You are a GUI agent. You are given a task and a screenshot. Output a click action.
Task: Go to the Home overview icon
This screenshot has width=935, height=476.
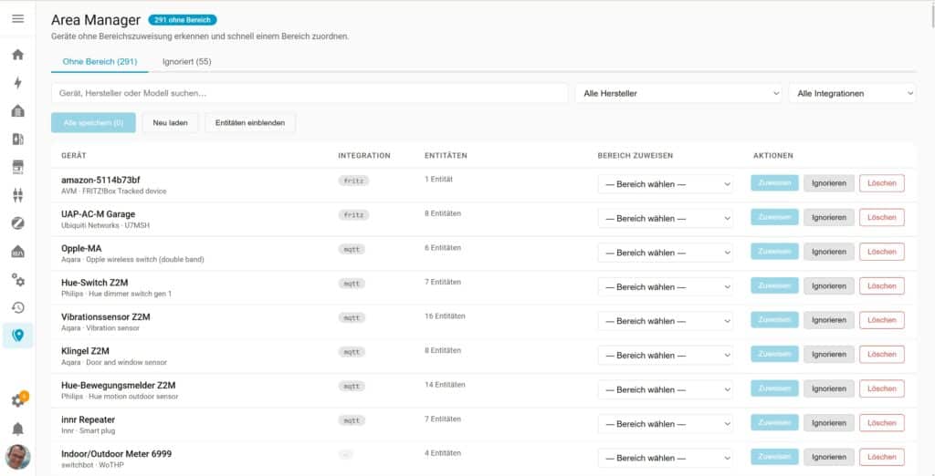click(x=18, y=55)
